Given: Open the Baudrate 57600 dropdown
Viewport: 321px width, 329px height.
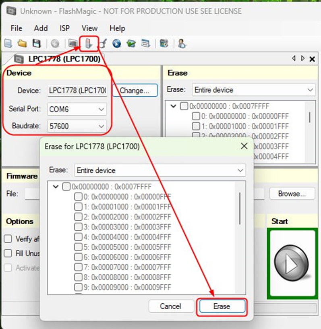Looking at the screenshot, I should tap(101, 126).
